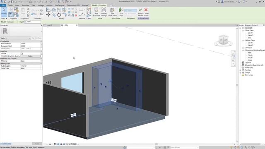265x149 pixels.
Task: Expand the Families tree node
Action: [240, 70]
